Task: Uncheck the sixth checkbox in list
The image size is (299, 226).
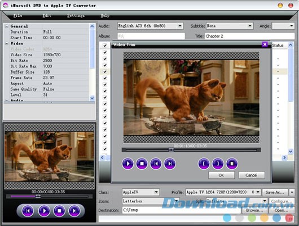Action: tap(105, 78)
